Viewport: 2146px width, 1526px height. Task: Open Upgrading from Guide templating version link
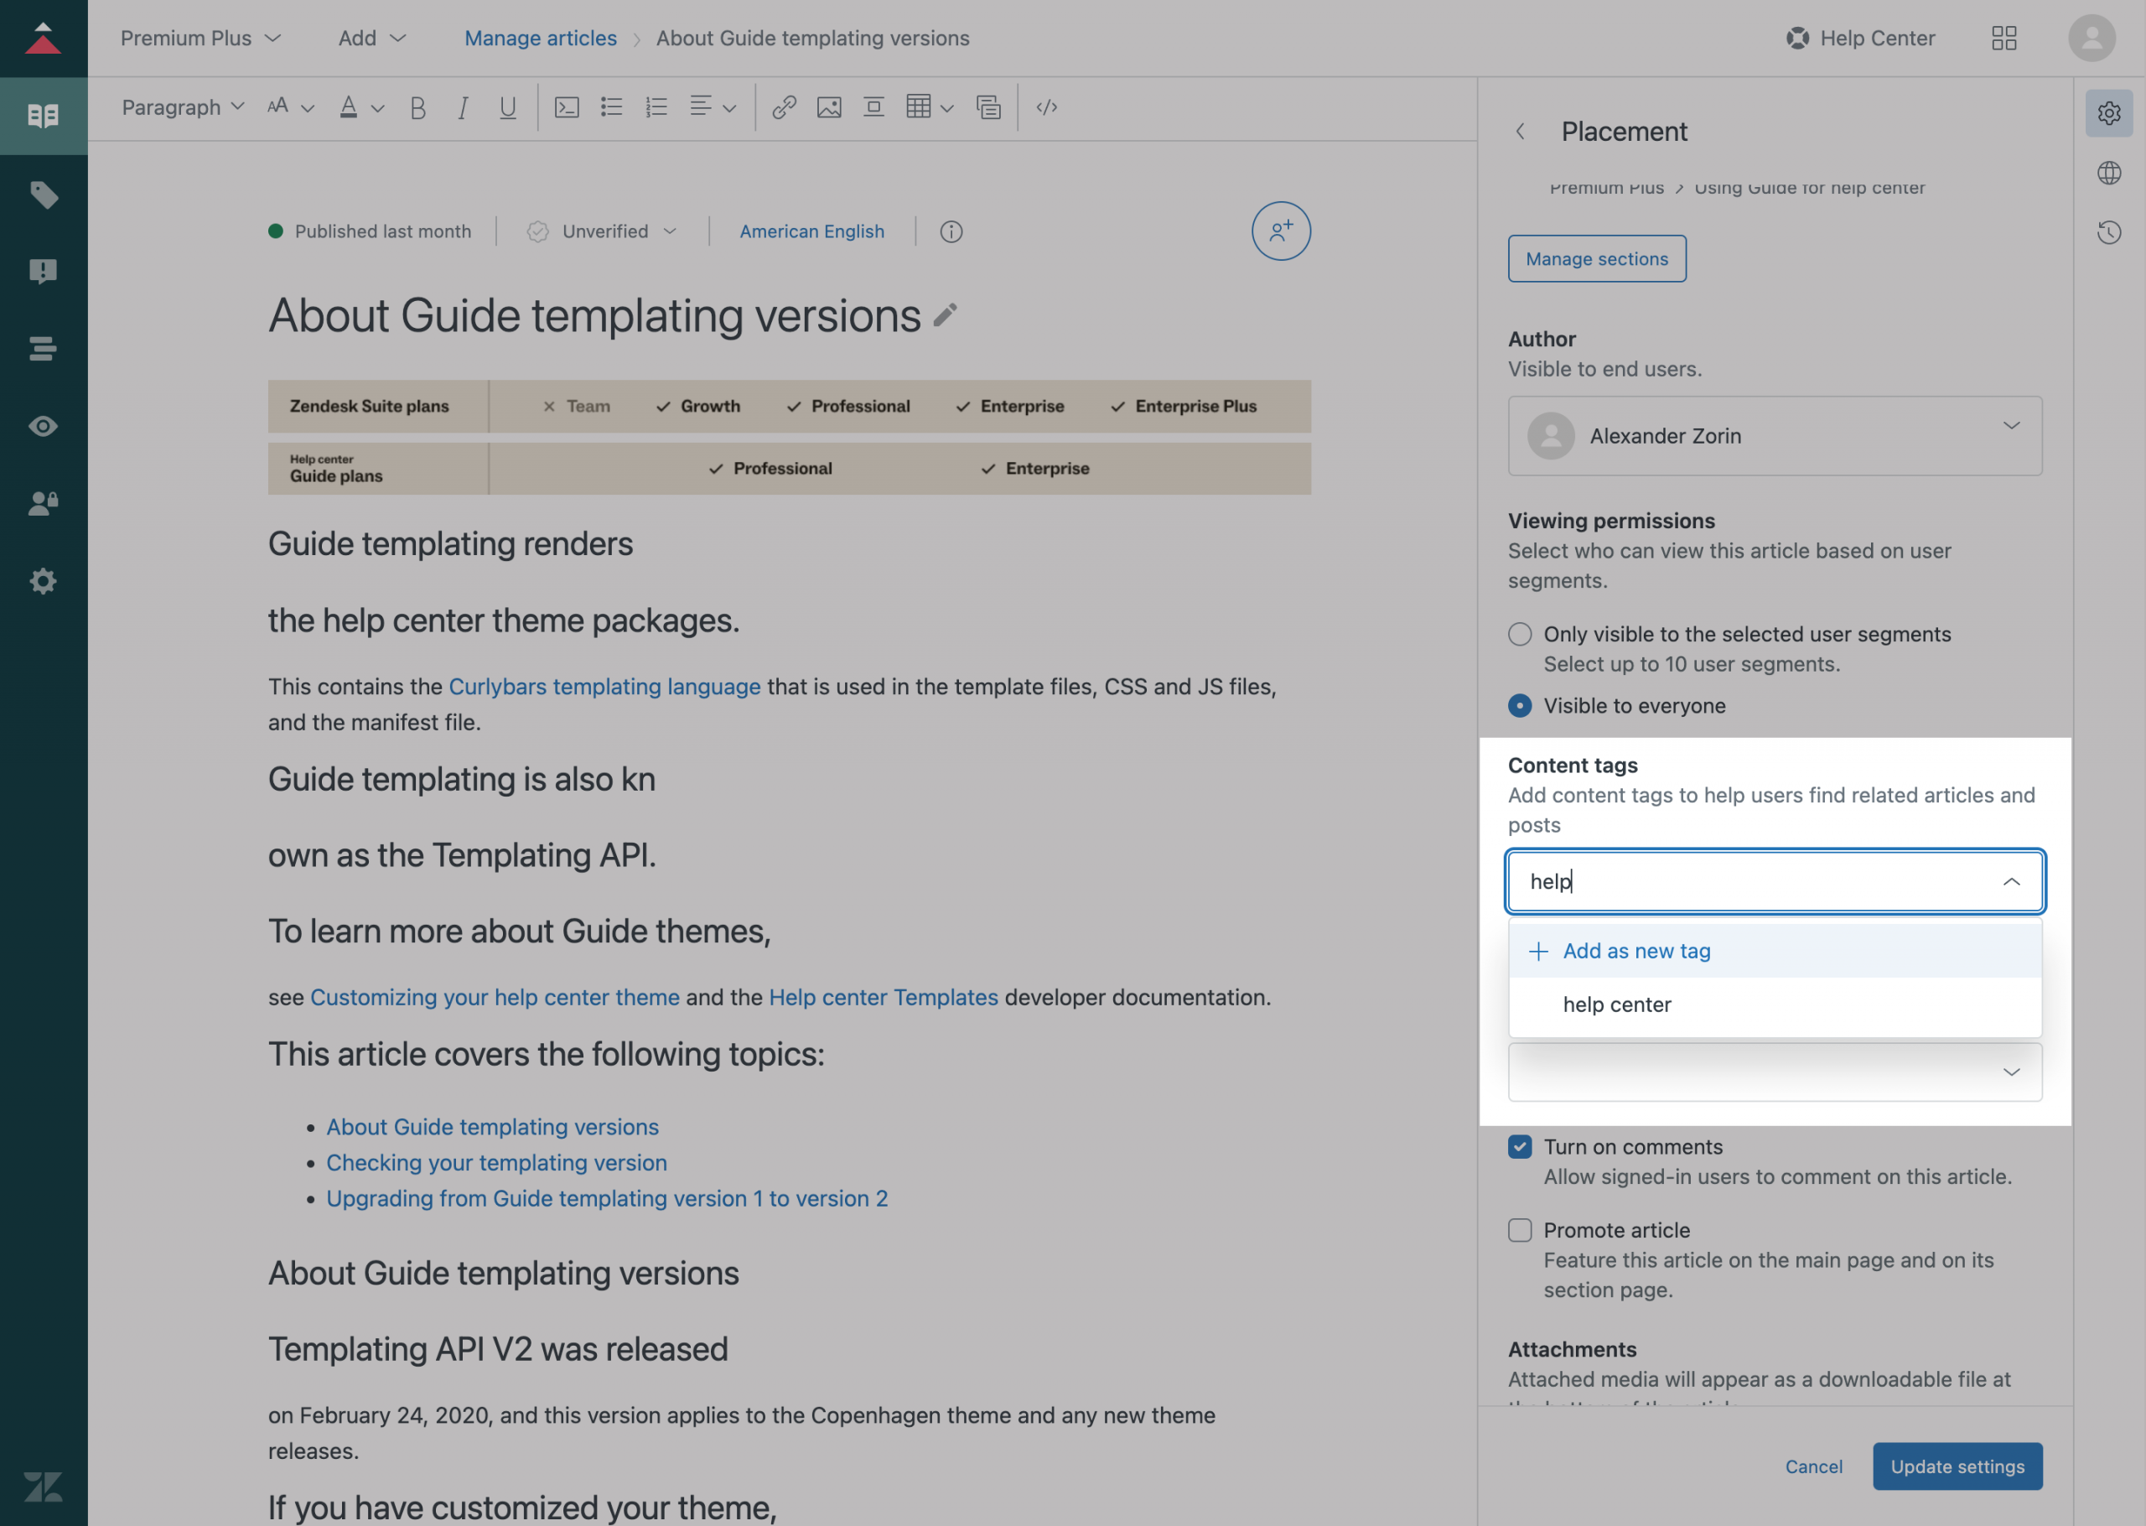[607, 1199]
